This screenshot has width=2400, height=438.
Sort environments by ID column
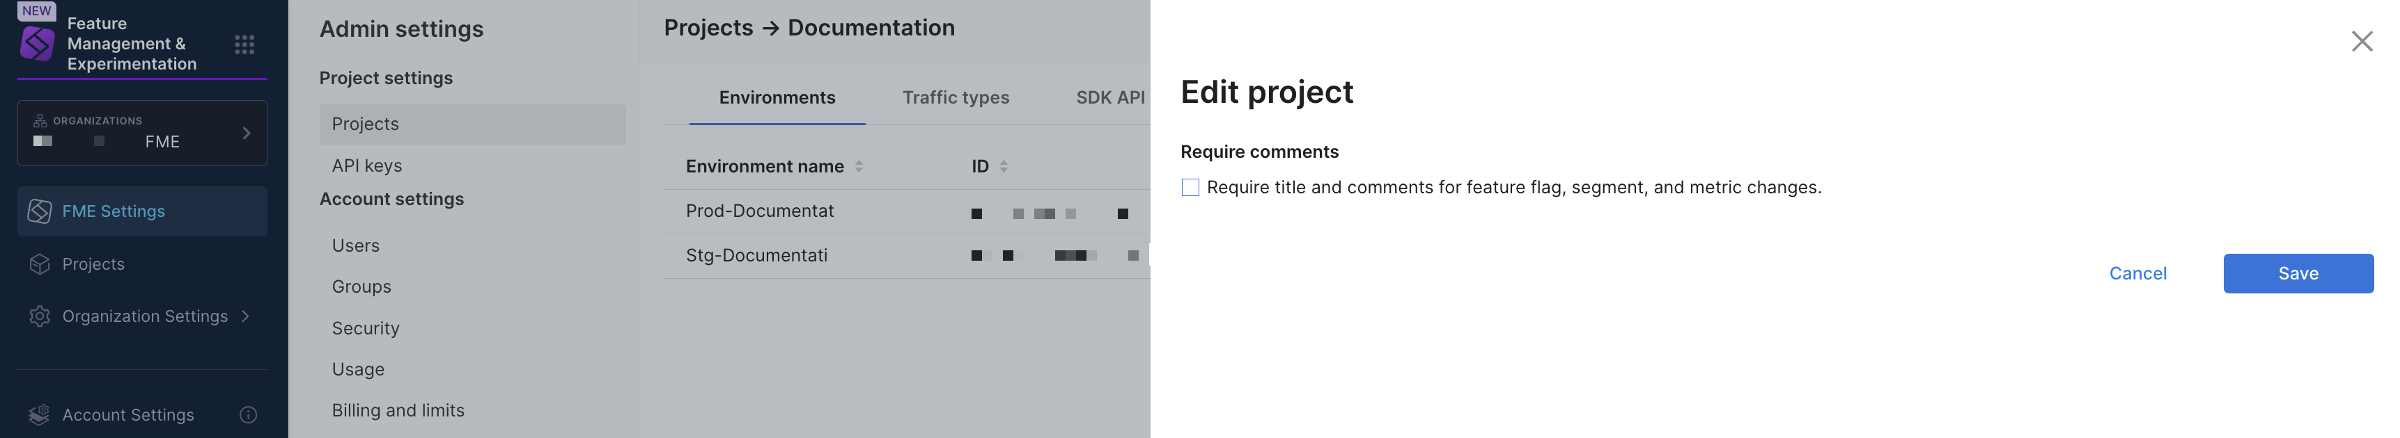pos(1004,166)
